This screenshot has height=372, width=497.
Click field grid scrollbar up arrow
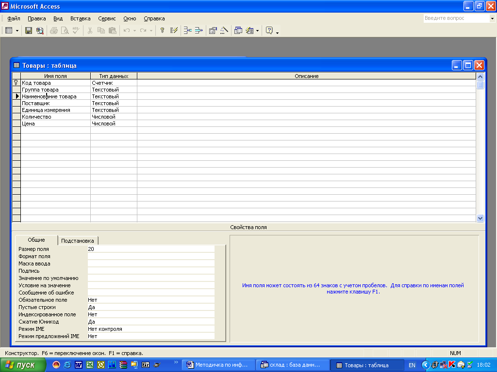point(480,77)
